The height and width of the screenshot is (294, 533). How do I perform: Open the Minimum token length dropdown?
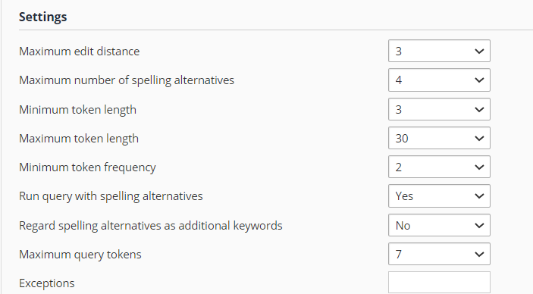click(439, 109)
